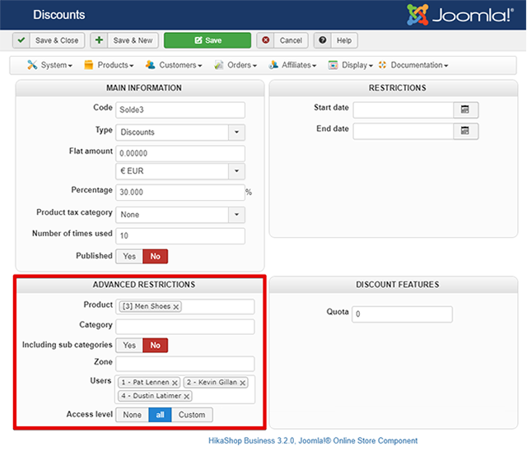Open the End date calendar picker
The height and width of the screenshot is (451, 527).
(x=465, y=131)
